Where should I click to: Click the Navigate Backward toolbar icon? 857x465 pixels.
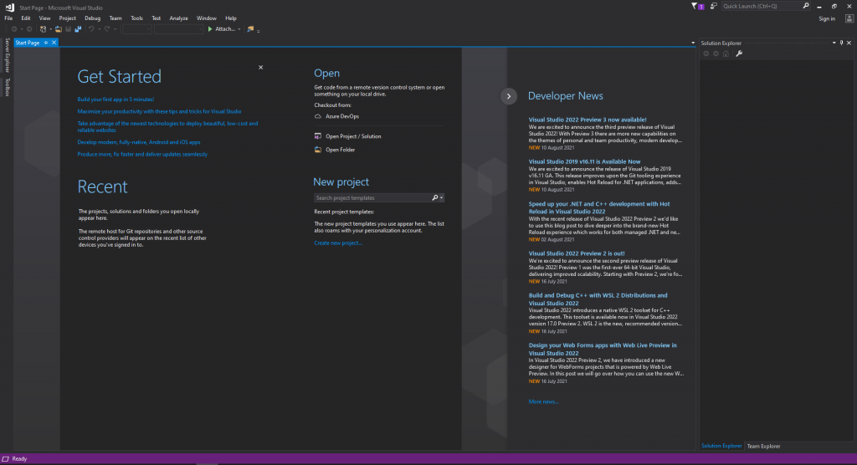pos(14,29)
